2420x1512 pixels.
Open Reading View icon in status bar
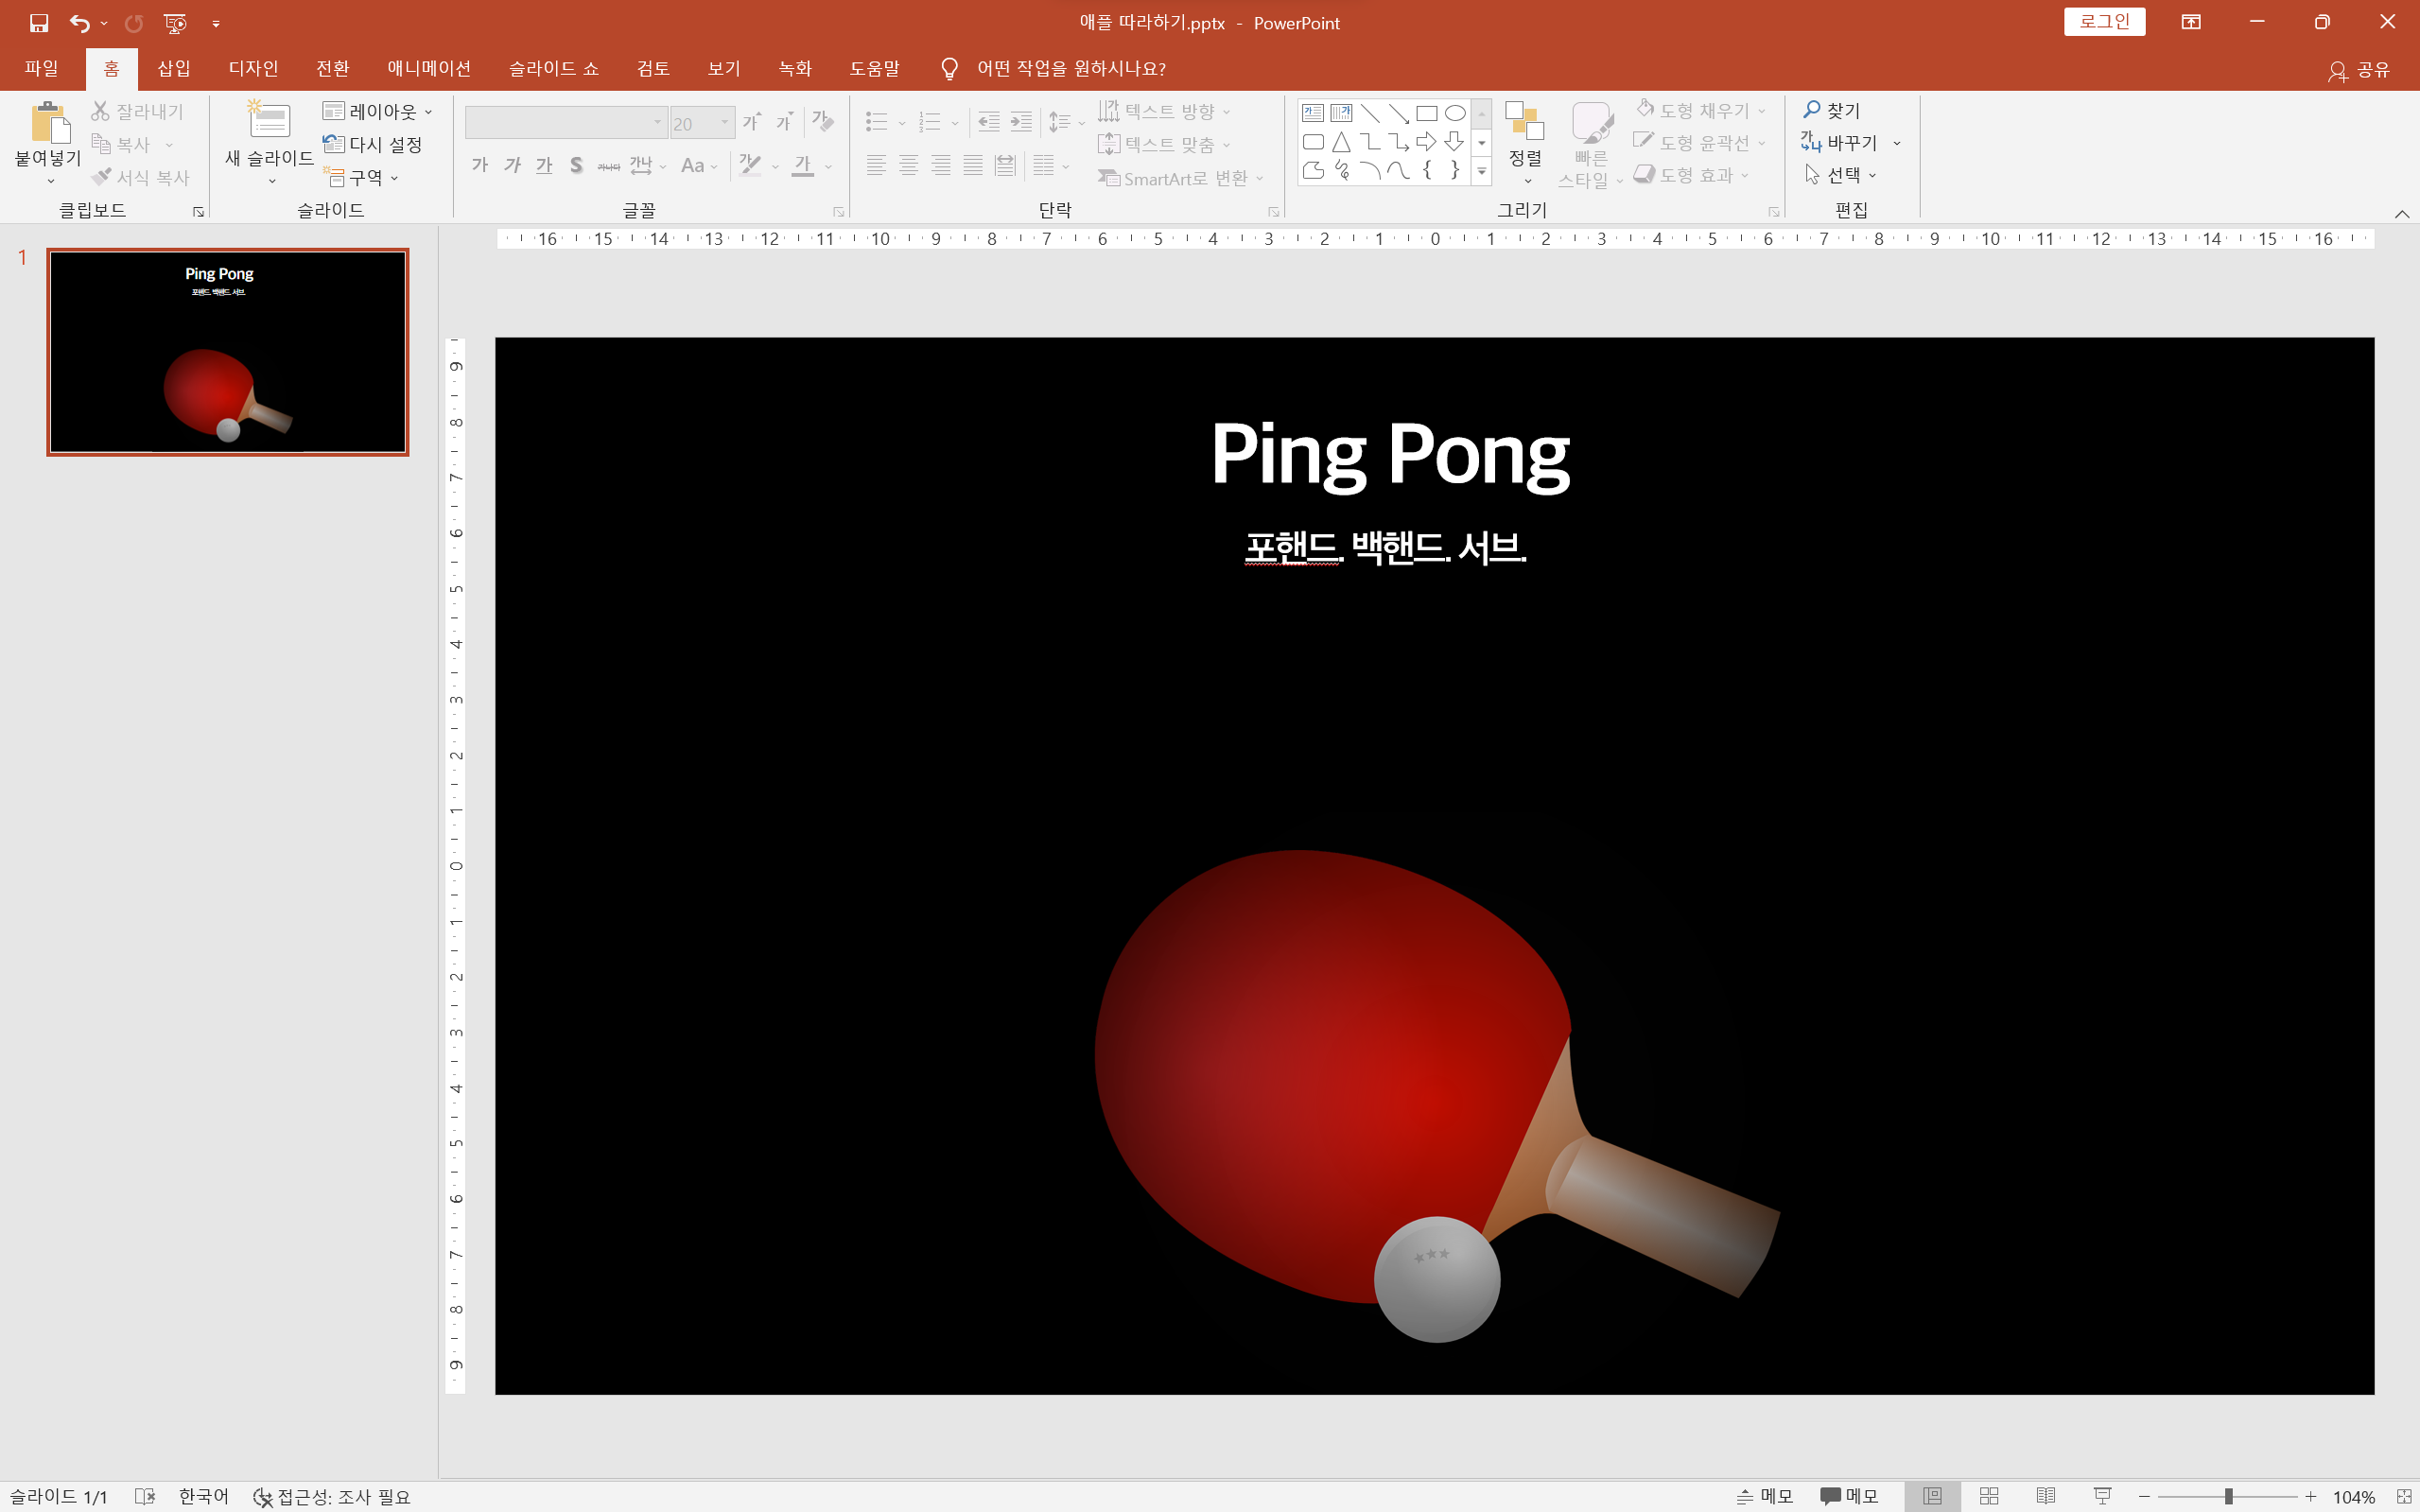pyautogui.click(x=2046, y=1496)
